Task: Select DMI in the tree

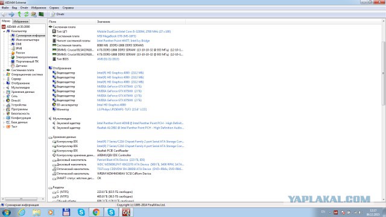Action: point(16,44)
